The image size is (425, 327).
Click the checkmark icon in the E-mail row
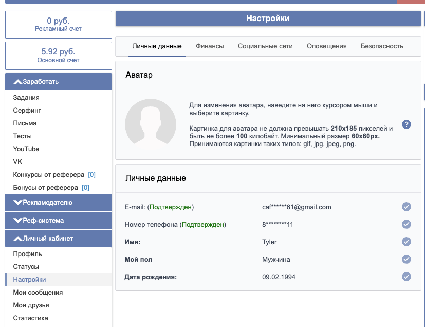click(x=406, y=207)
